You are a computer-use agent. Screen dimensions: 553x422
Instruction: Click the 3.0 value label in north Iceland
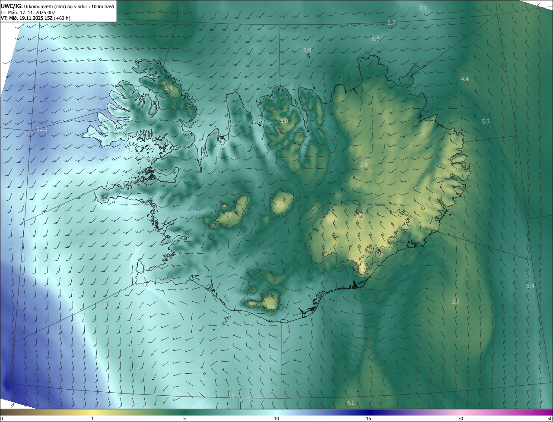pyautogui.click(x=283, y=121)
